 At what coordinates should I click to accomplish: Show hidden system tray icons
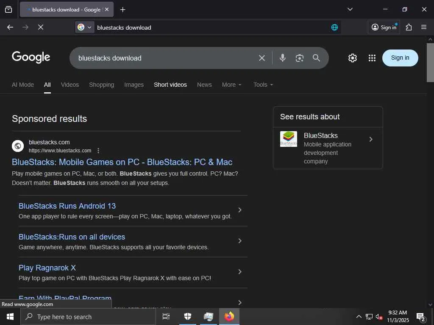point(359,317)
